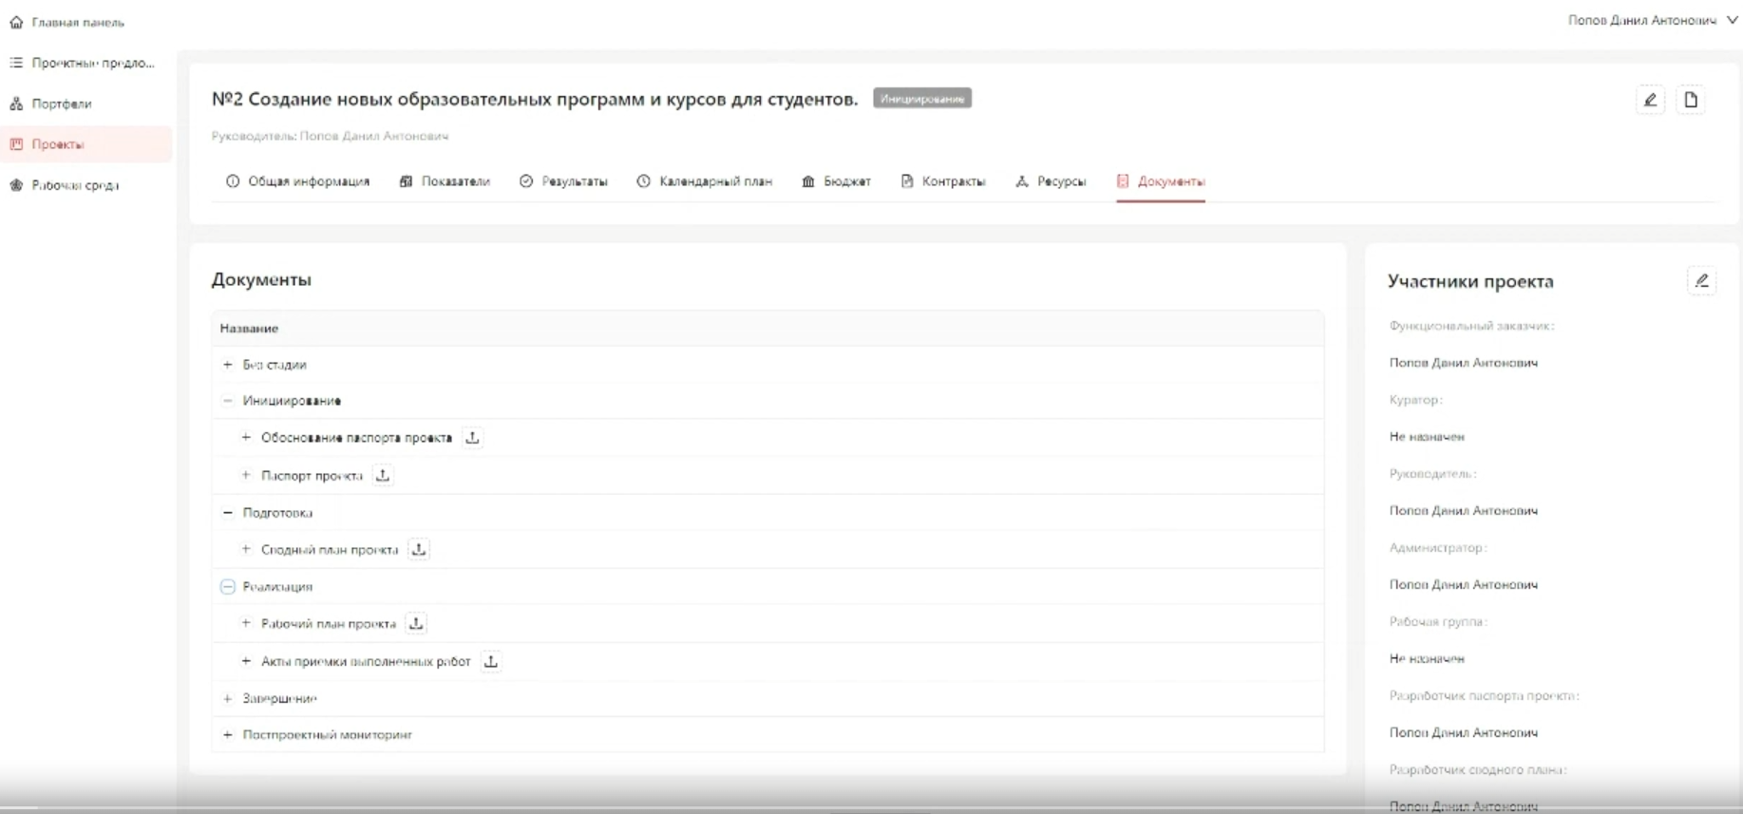Switch to Бюджет tab
Screen dimensions: 1743x814
(x=836, y=181)
